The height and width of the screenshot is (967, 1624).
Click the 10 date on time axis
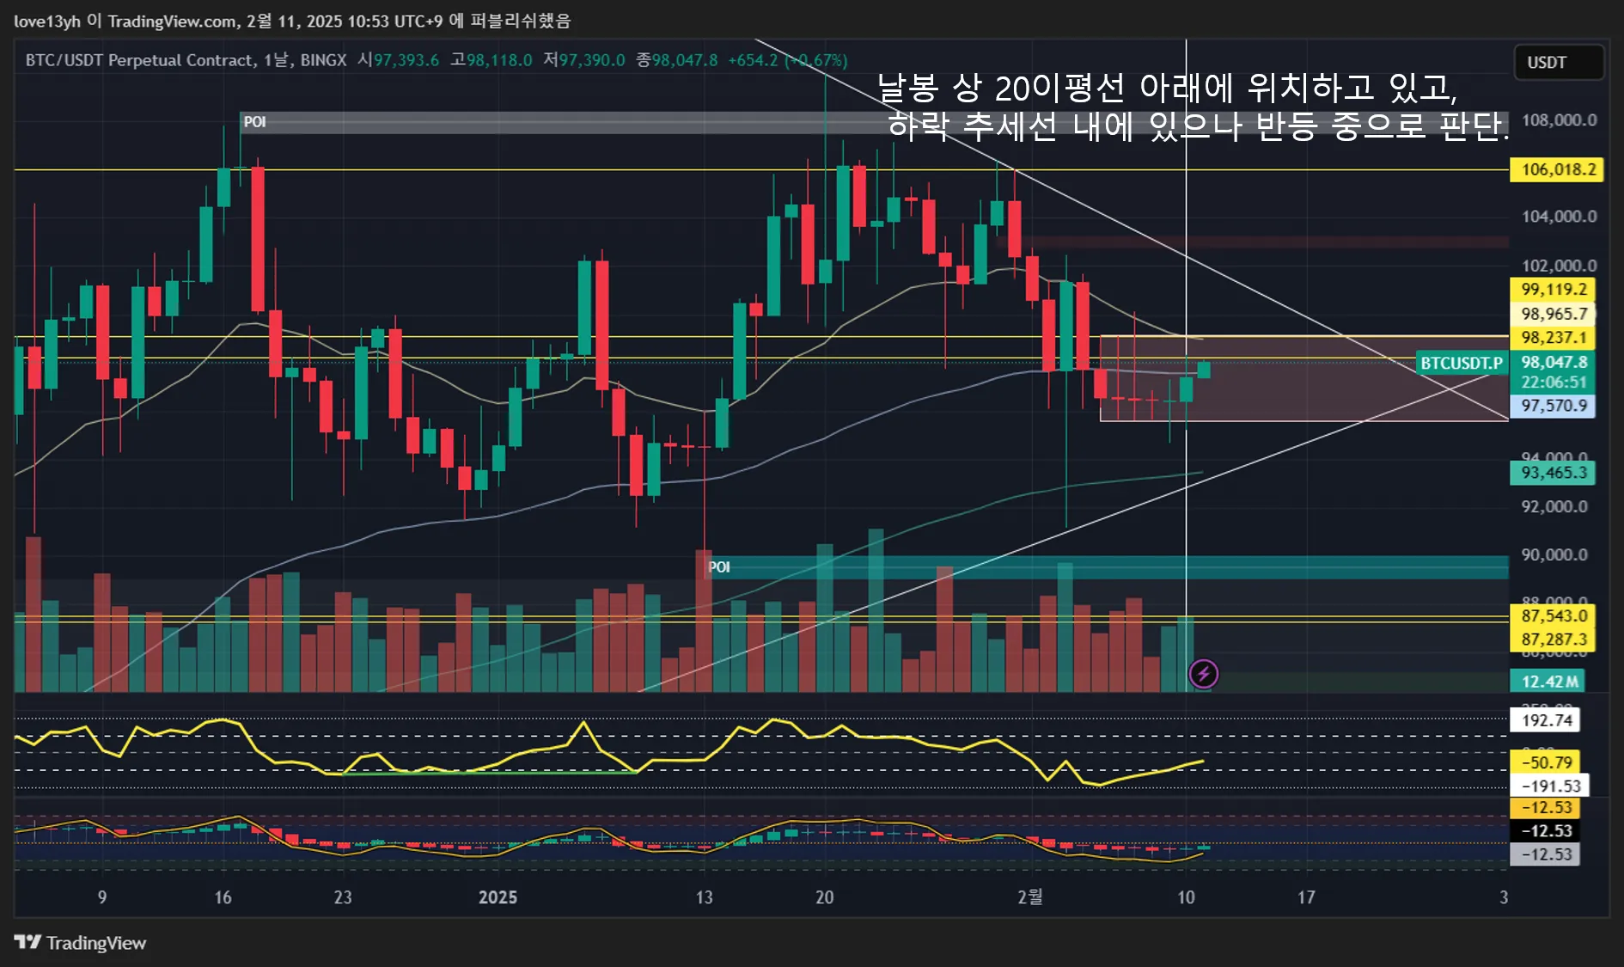point(1186,897)
